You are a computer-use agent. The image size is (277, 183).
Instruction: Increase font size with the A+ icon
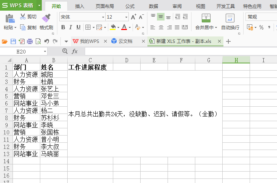(133, 17)
